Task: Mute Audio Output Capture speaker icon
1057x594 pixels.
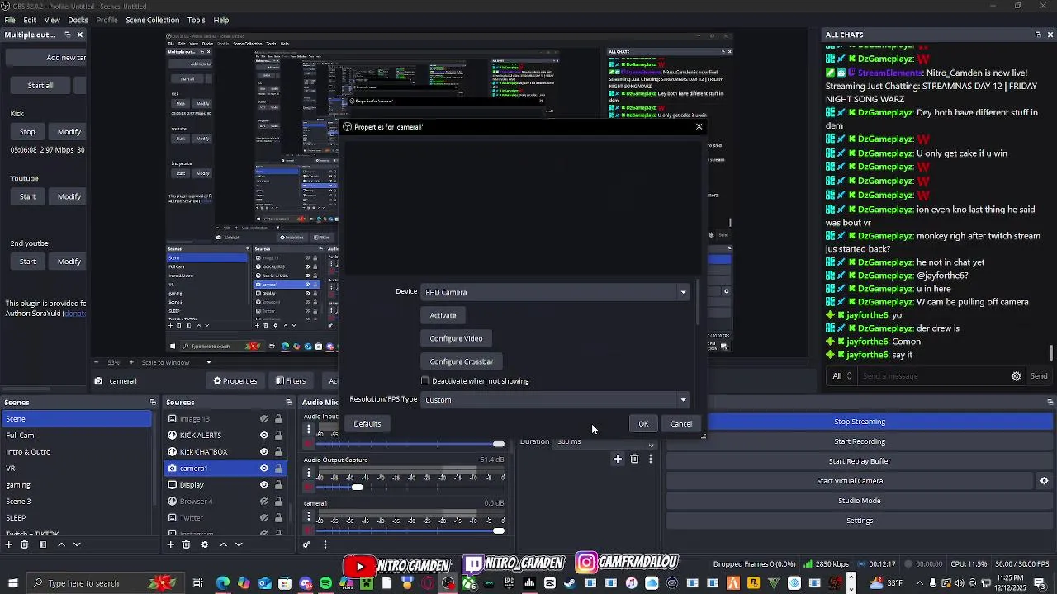Action: click(x=309, y=487)
